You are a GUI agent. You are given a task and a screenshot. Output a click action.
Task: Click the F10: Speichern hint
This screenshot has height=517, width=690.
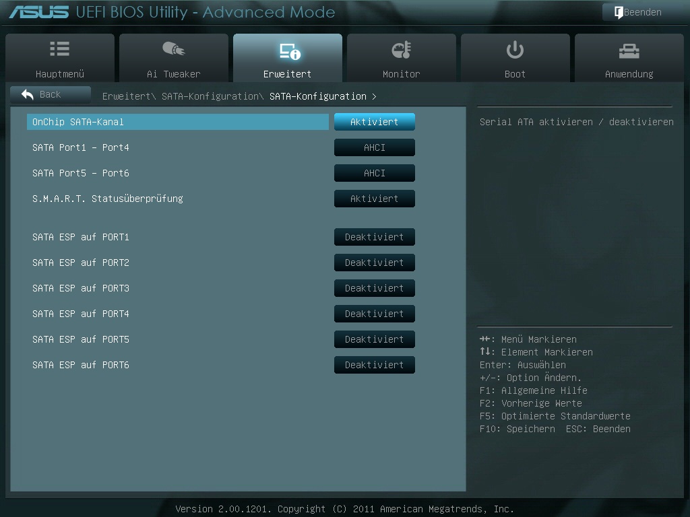click(x=517, y=429)
